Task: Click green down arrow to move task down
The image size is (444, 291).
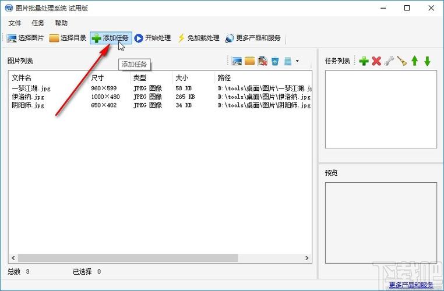Action: (x=427, y=61)
